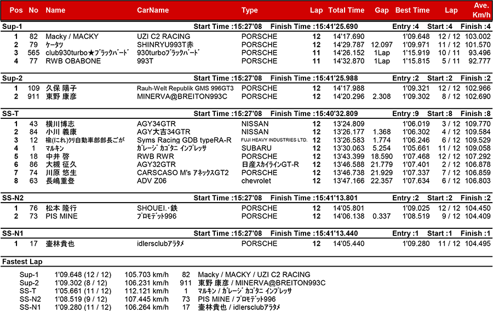This screenshot has height=311, width=493.
Task: Click type 'FUJI HEAVY INDUSTRIES LTD.'
Action: tap(274, 140)
